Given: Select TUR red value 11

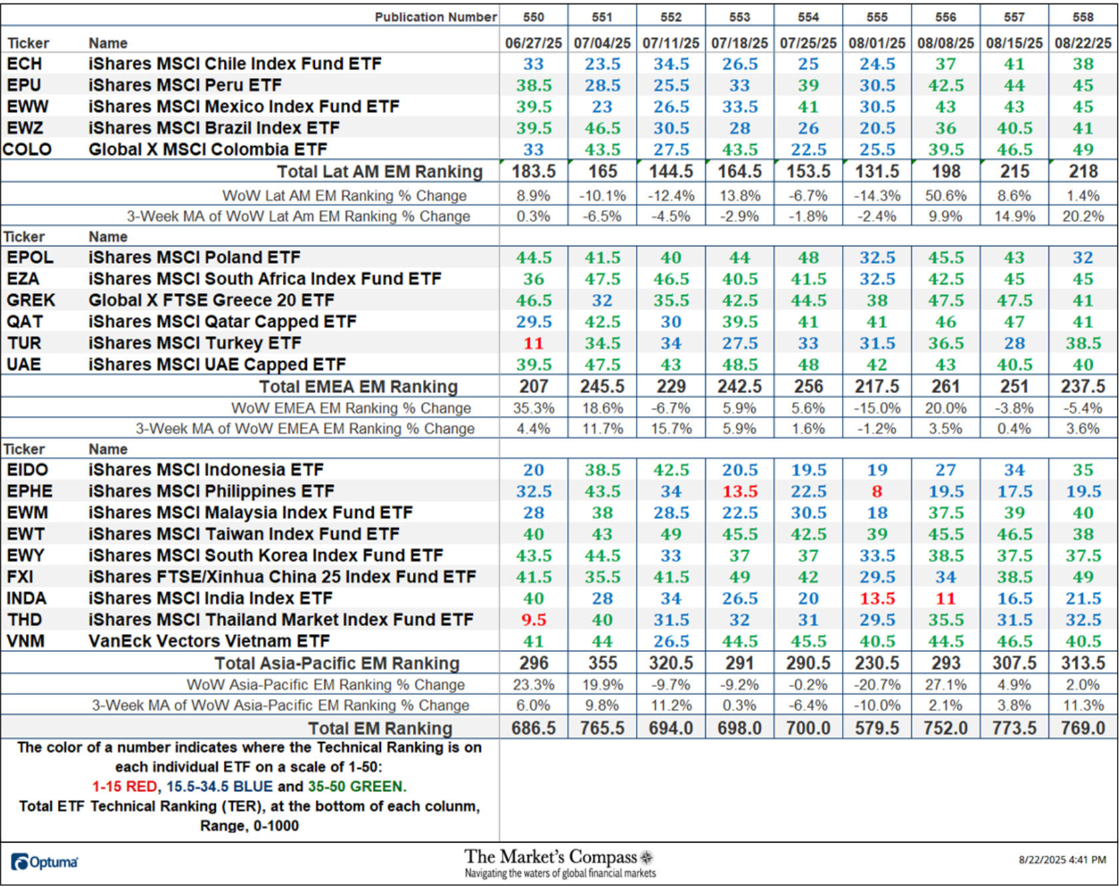Looking at the screenshot, I should click(x=534, y=344).
